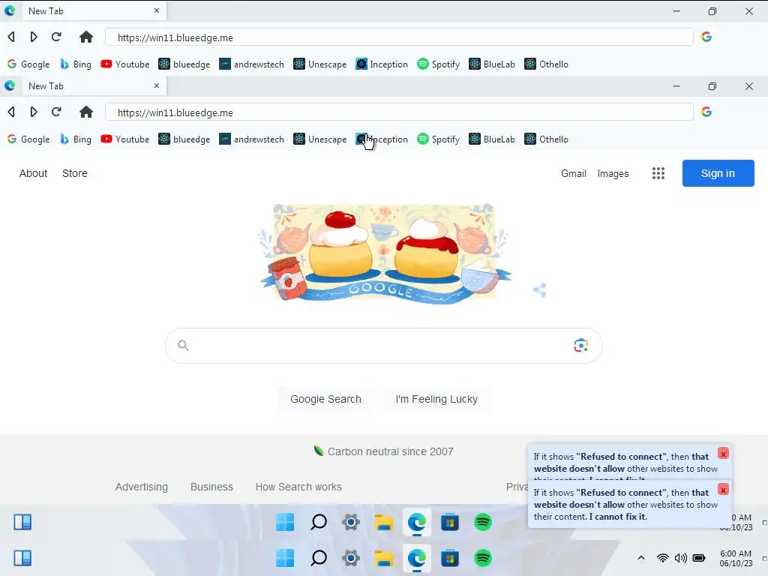Click the Google icon beside the outer address bar
The height and width of the screenshot is (576, 768).
[x=706, y=37]
